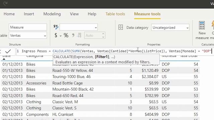The image size is (214, 120).
Task: Commit formula with the checkmark icon
Action: click(x=8, y=51)
